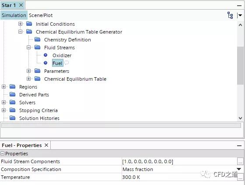This screenshot has height=185, width=245.
Task: Close the Star 1 tab
Action: [x=21, y=5]
